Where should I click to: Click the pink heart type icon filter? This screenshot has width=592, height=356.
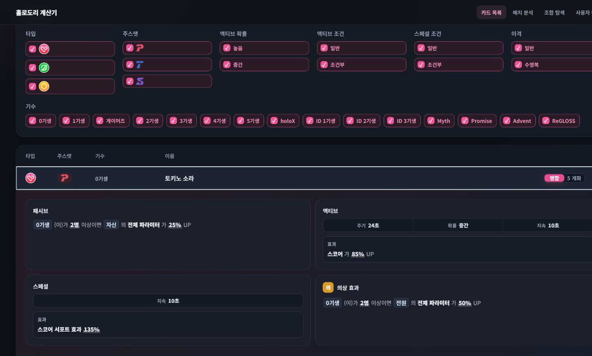tap(44, 49)
